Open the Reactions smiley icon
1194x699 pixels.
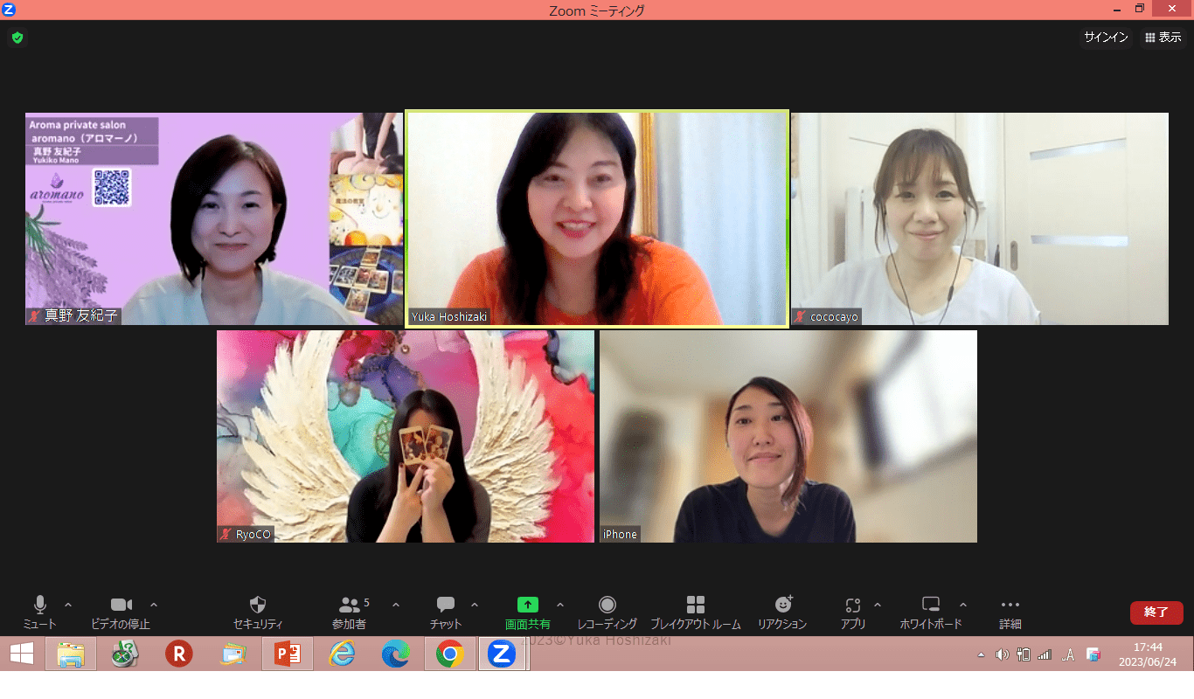tap(783, 605)
